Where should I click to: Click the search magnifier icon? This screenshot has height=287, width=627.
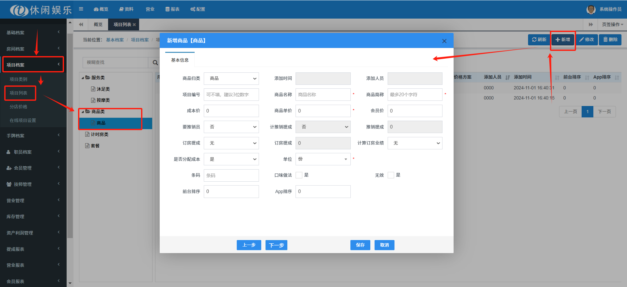(155, 63)
